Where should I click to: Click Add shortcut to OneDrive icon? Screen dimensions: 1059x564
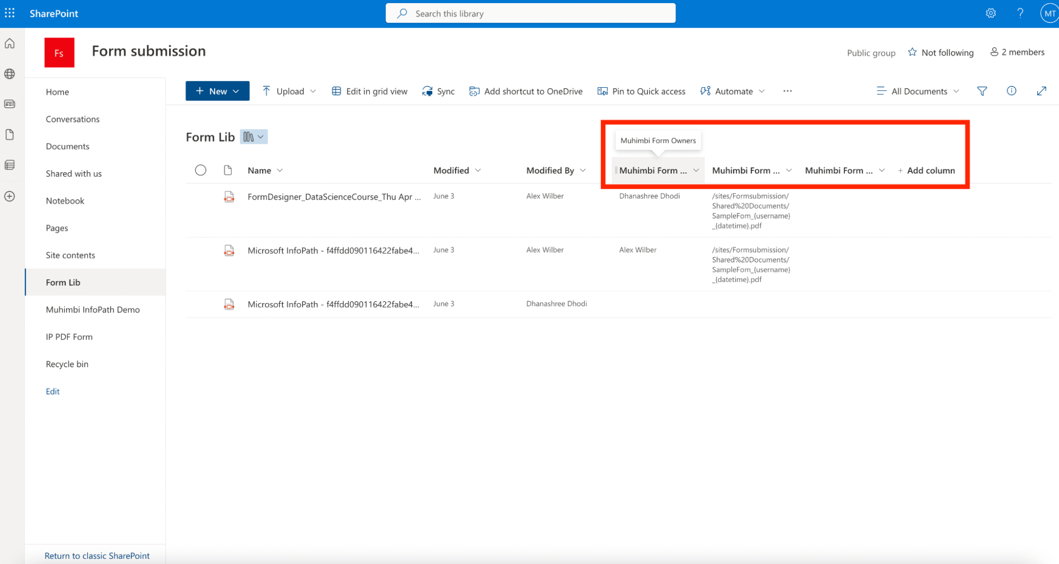point(474,90)
